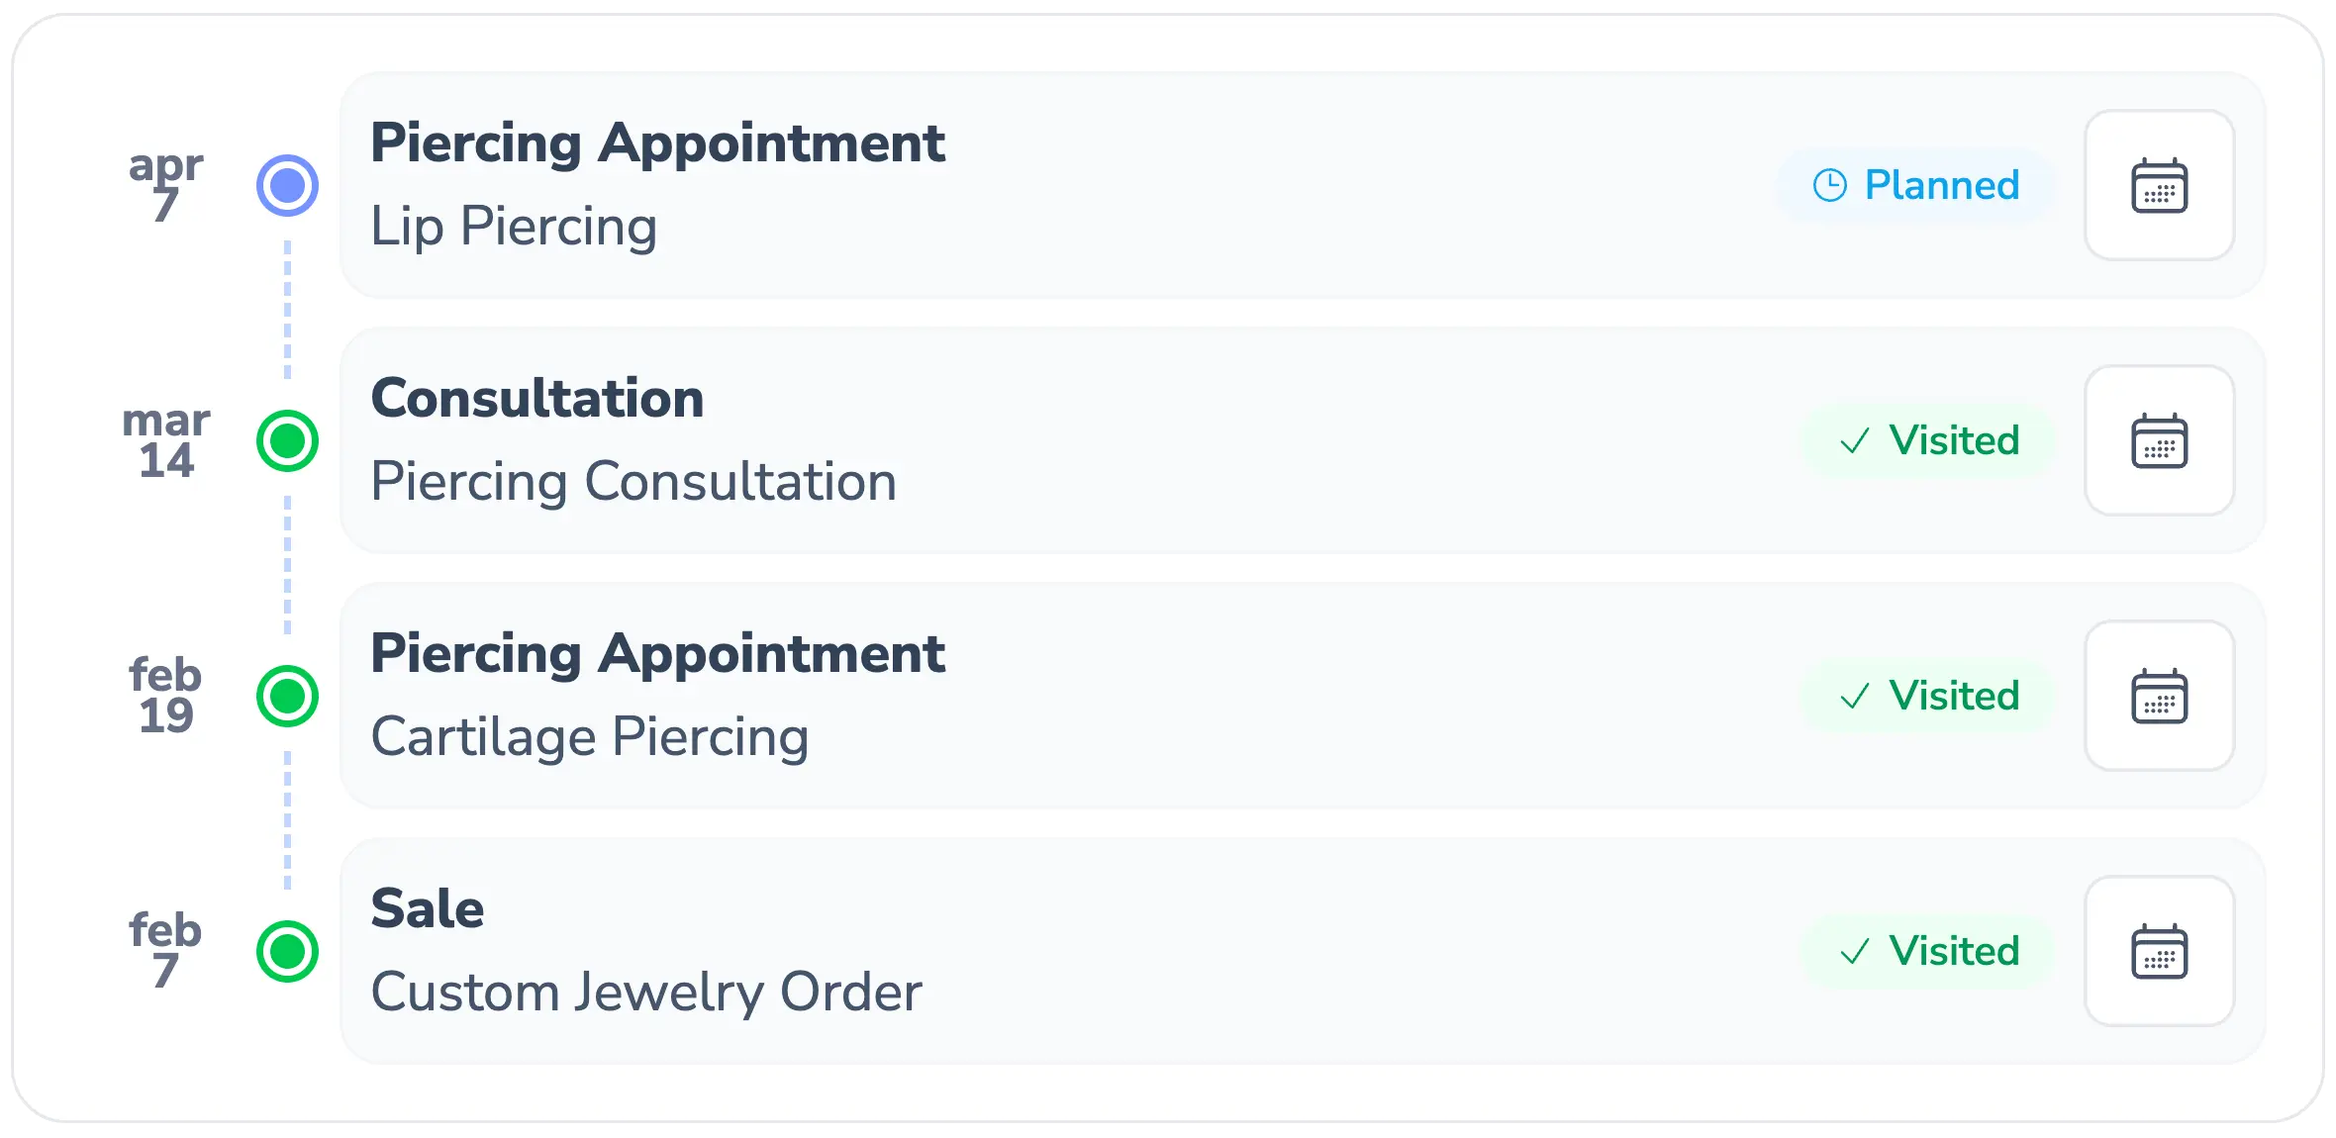Image resolution: width=2336 pixels, height=1138 pixels.
Task: Open the Lip Piercing subtitle link
Action: coord(513,227)
